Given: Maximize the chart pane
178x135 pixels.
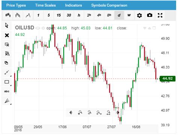Looking at the screenshot, I should [154, 28].
